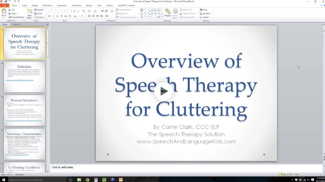Select the Text Box shape
325x182 pixels.
pyautogui.click(x=142, y=10)
